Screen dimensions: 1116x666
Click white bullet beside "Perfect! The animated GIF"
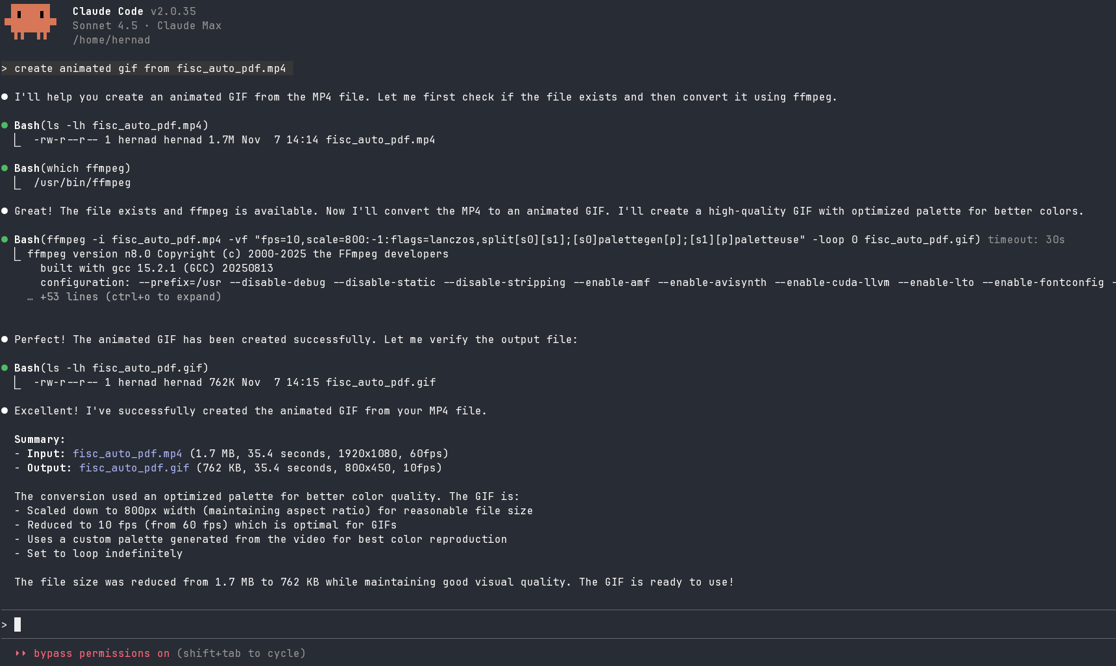5,339
